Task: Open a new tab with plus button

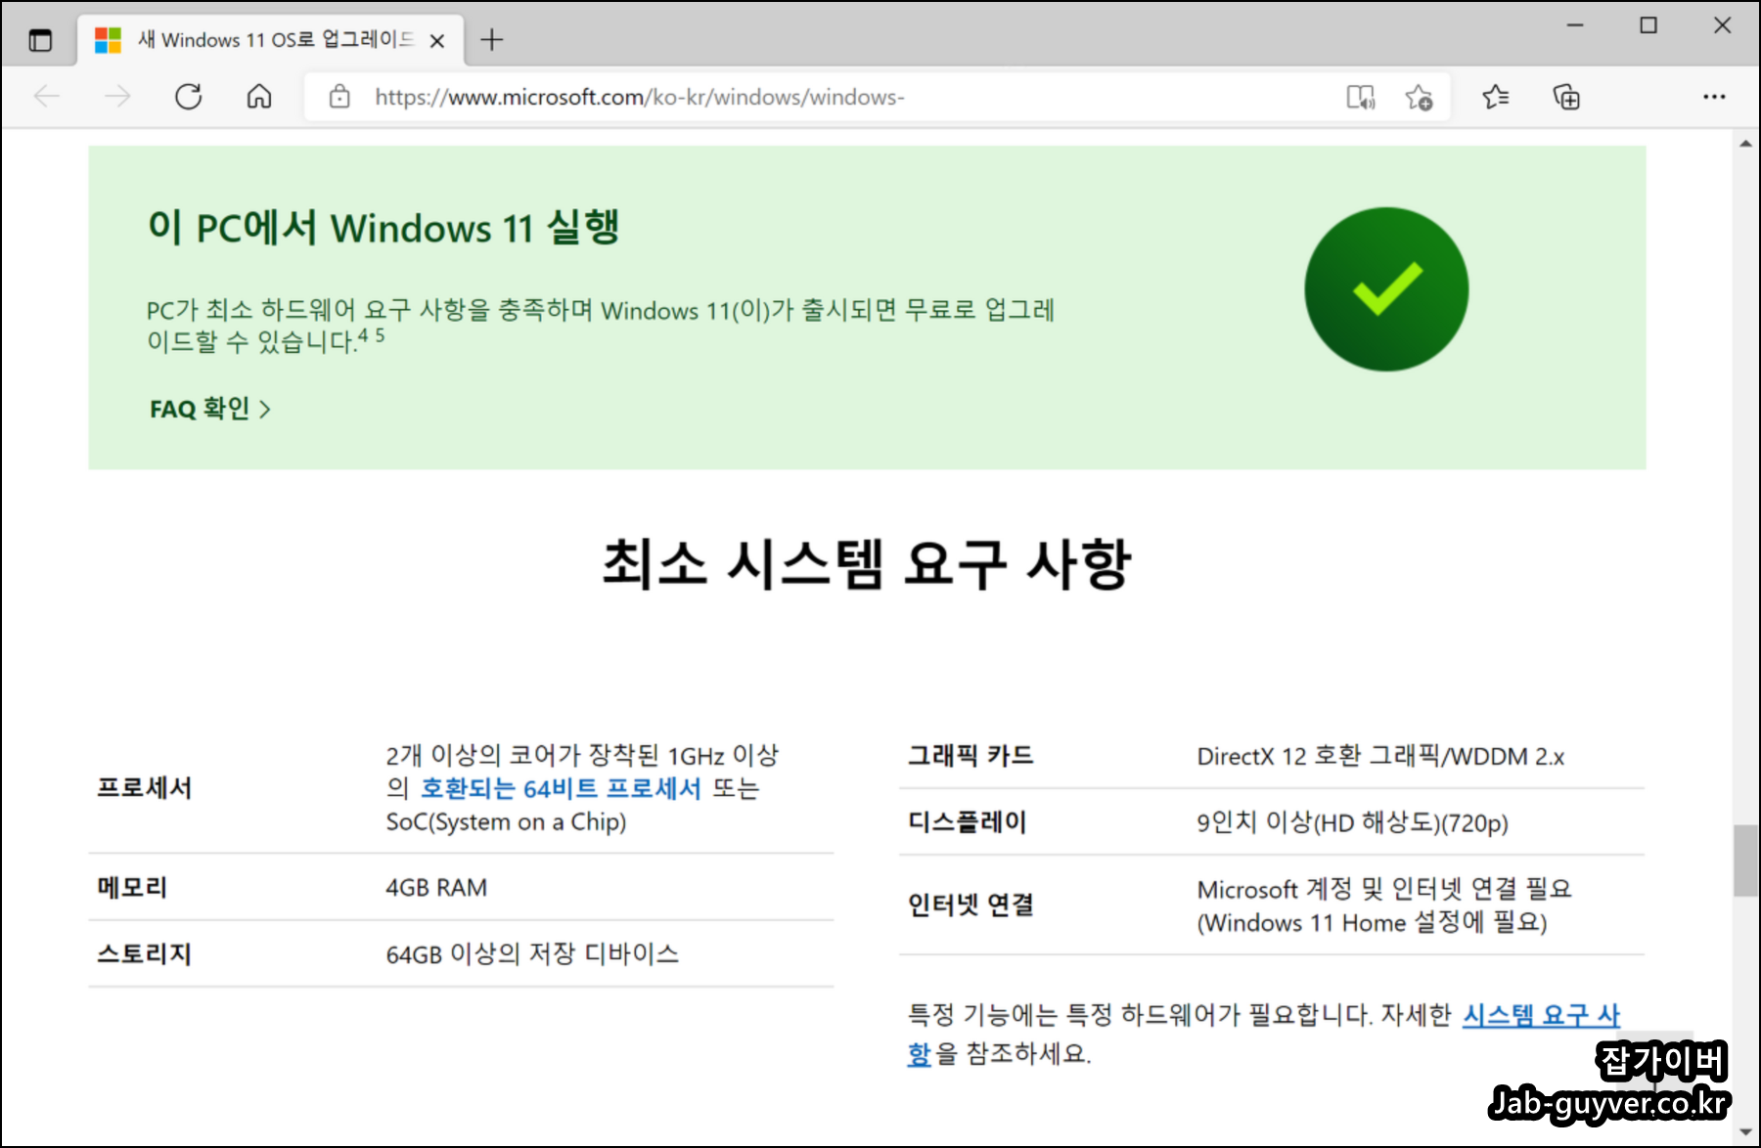Action: [492, 40]
